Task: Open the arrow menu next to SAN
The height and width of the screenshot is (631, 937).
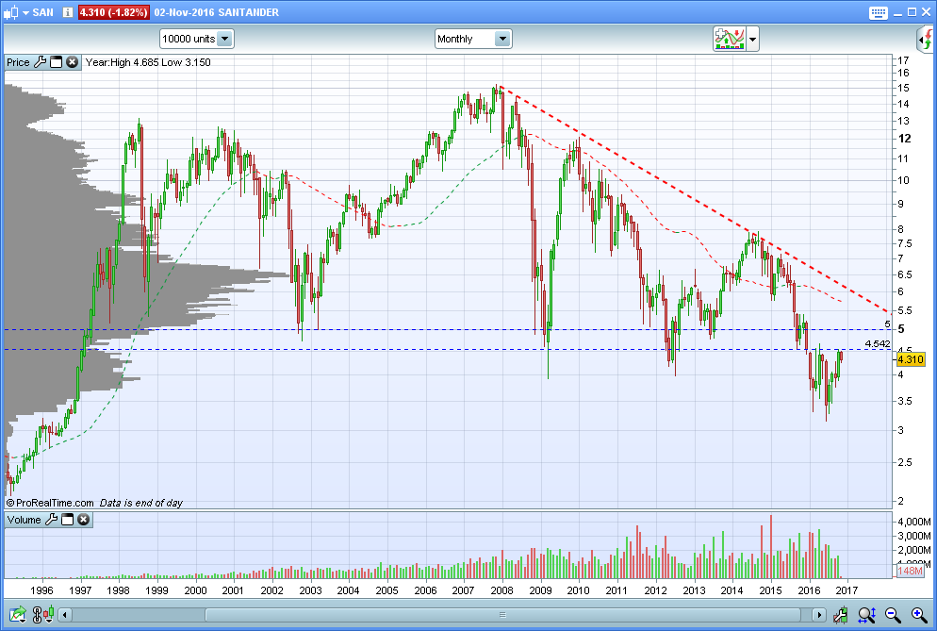Action: 25,12
